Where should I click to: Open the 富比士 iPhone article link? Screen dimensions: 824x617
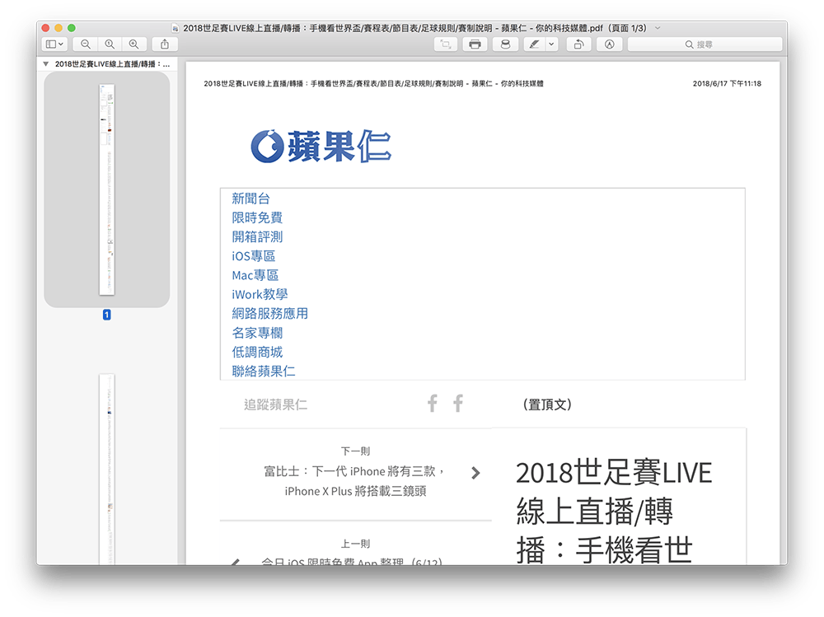click(355, 481)
